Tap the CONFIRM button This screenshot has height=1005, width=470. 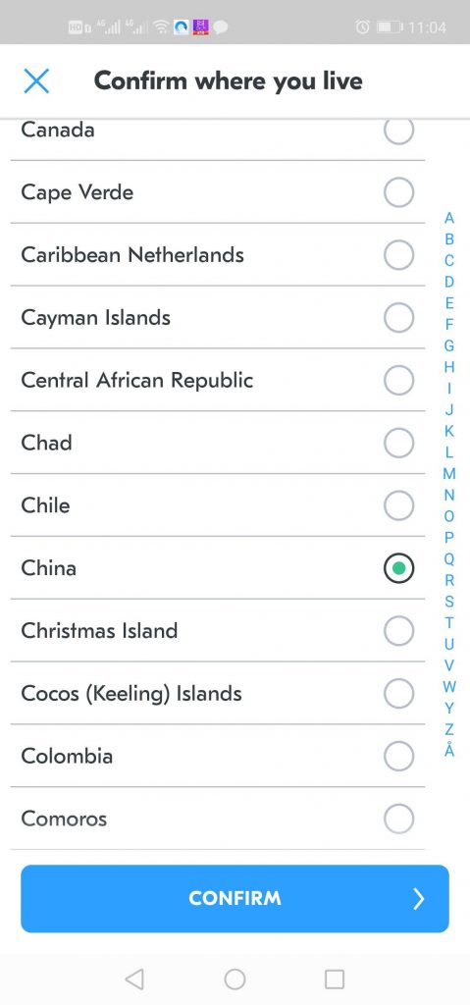click(x=235, y=899)
